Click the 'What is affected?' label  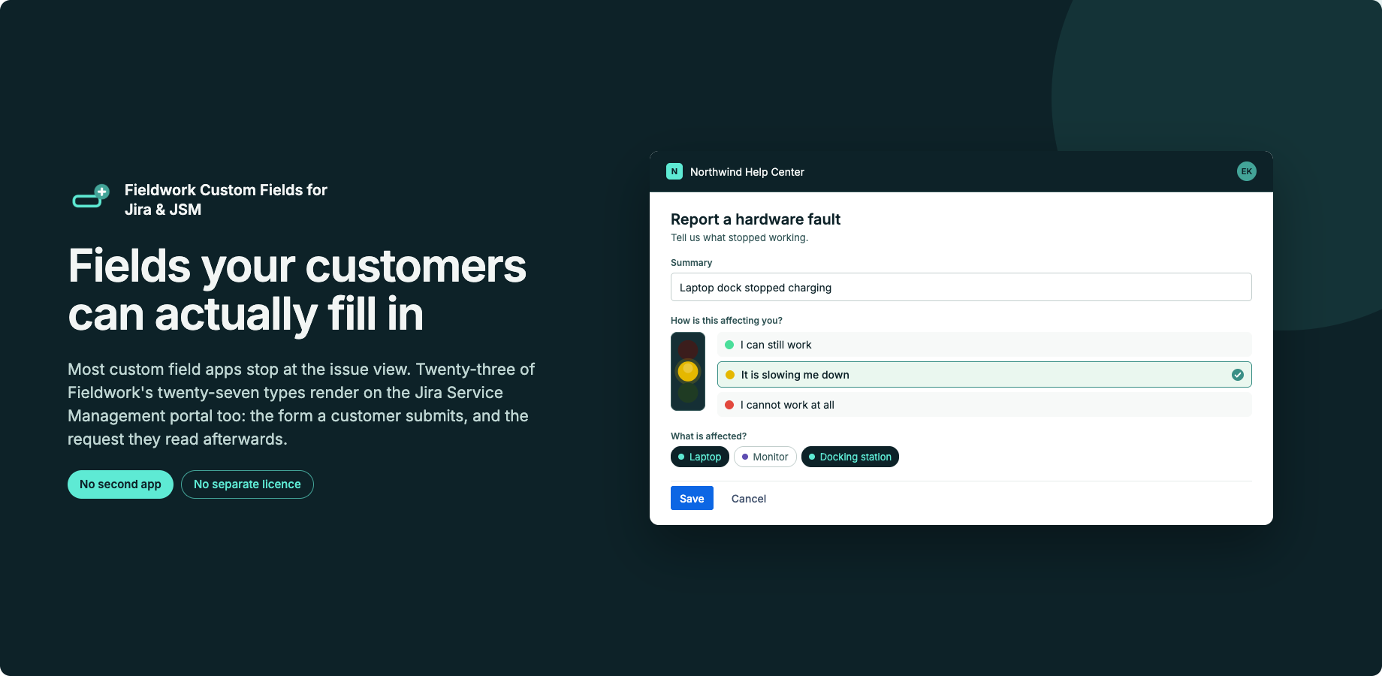pyautogui.click(x=708, y=436)
